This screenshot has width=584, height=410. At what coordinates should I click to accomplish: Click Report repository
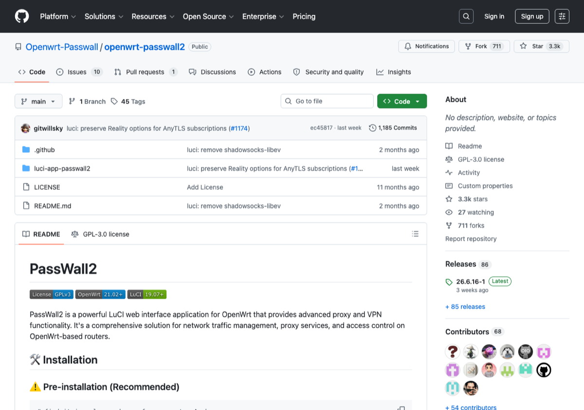(471, 239)
